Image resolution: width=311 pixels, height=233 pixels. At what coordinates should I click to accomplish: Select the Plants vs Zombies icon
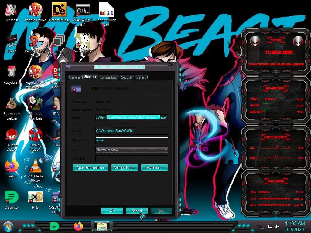point(35,108)
